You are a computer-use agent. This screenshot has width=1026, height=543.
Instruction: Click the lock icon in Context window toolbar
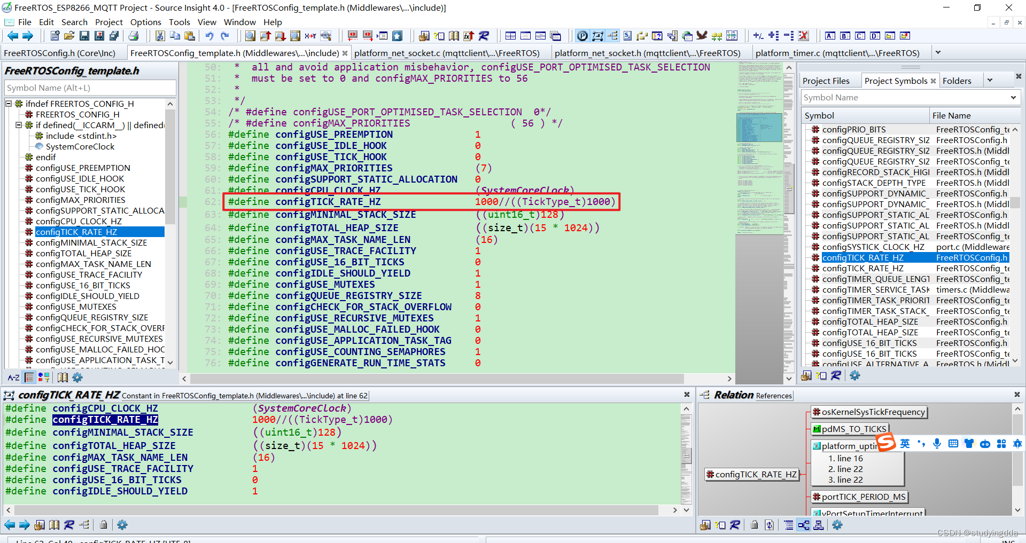(104, 525)
